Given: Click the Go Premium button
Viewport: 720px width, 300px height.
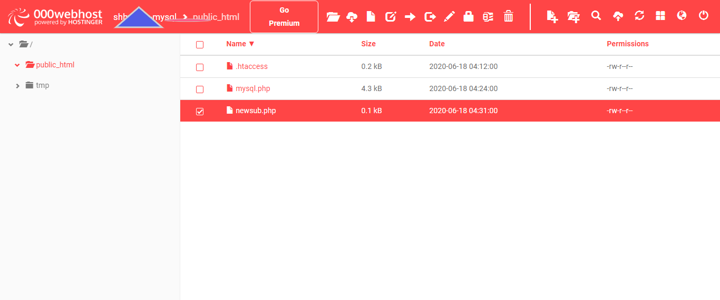Looking at the screenshot, I should (284, 17).
